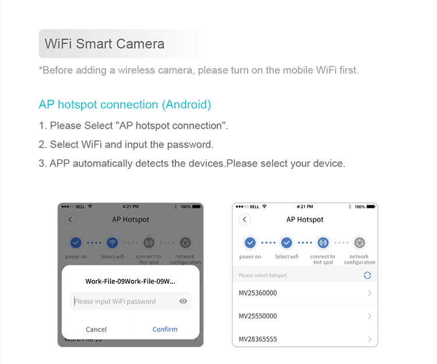
Task: Click the 'network configuration' step icon on right phone
Action: pos(360,243)
